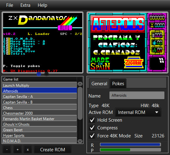Select Chess in game list

tap(40, 107)
